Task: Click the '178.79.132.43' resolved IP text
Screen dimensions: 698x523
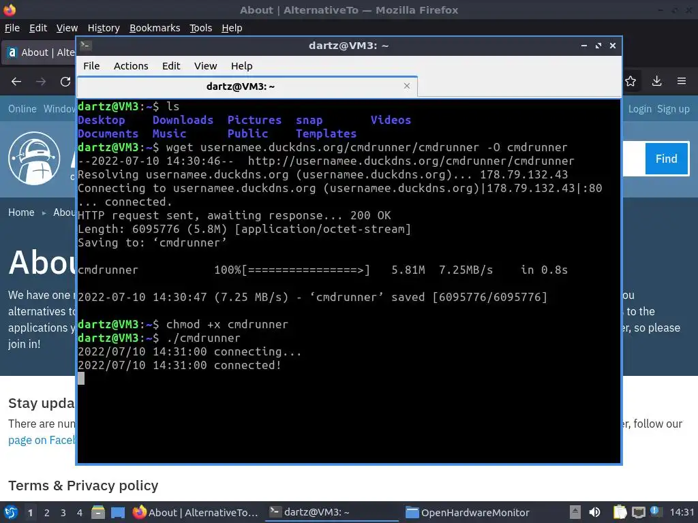Action: [523, 174]
